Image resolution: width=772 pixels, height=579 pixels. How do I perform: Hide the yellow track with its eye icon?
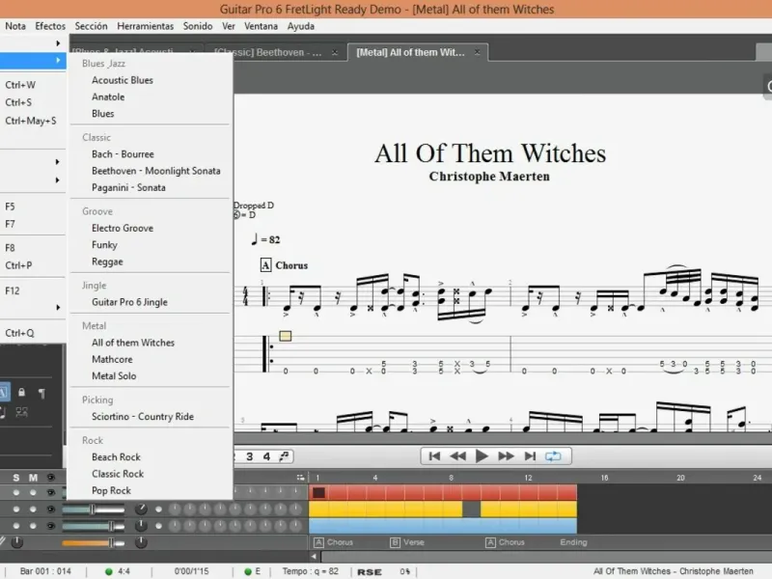click(x=50, y=510)
